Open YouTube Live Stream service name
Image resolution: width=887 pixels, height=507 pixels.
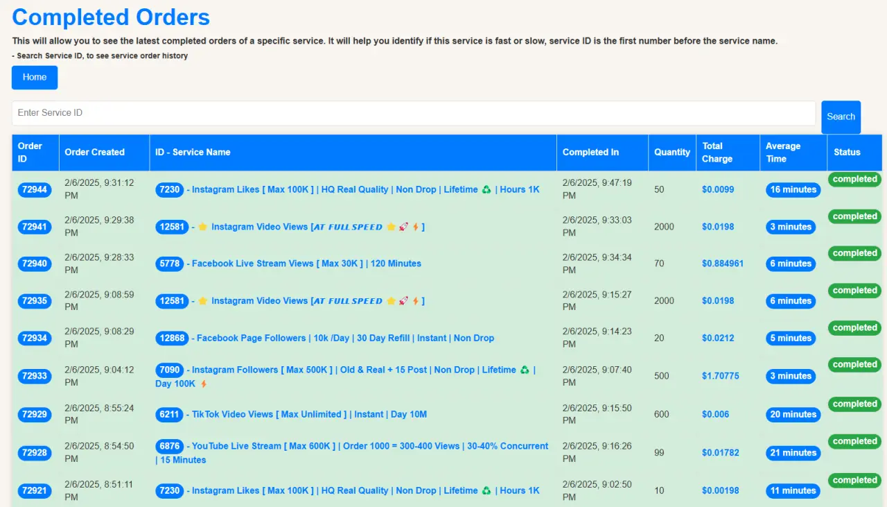pyautogui.click(x=352, y=453)
